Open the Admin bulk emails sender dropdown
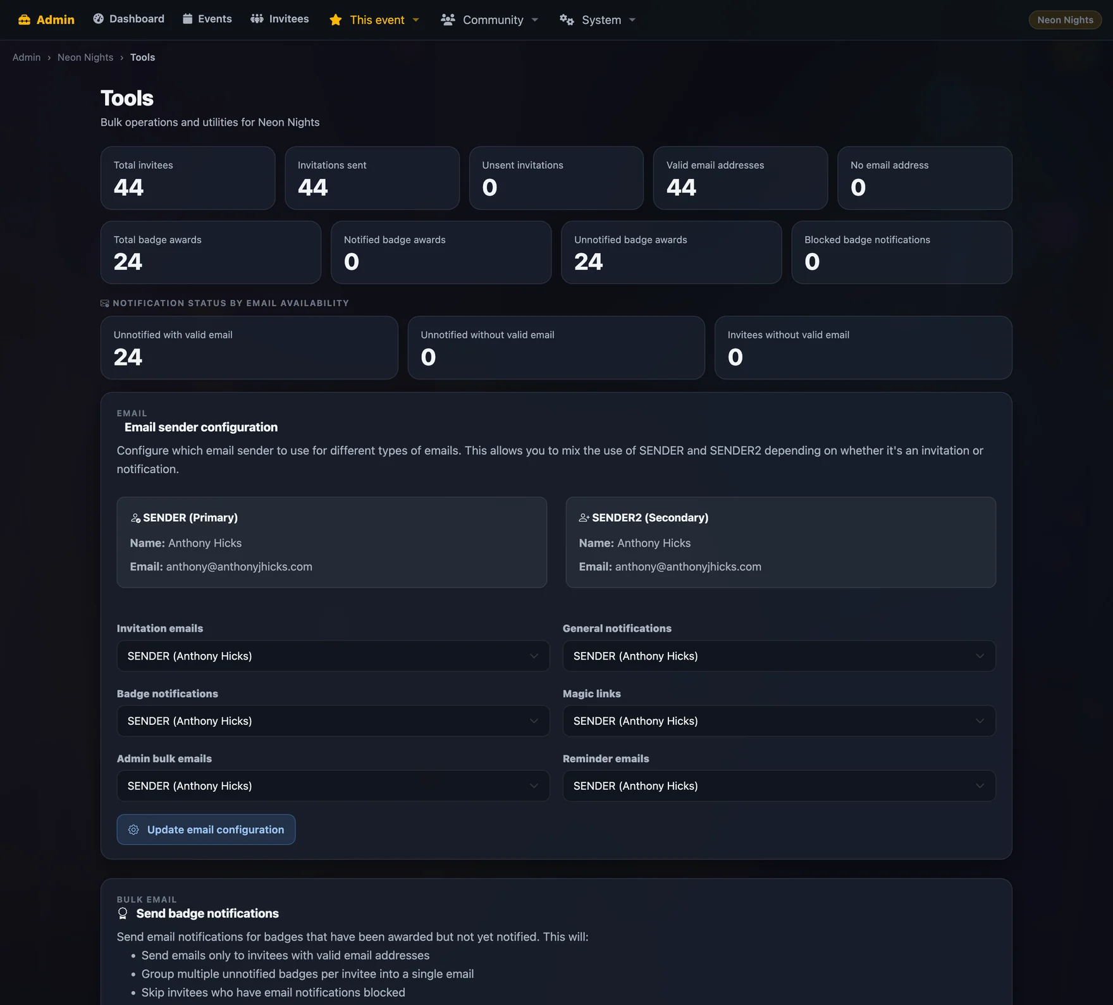This screenshot has width=1113, height=1005. tap(333, 786)
